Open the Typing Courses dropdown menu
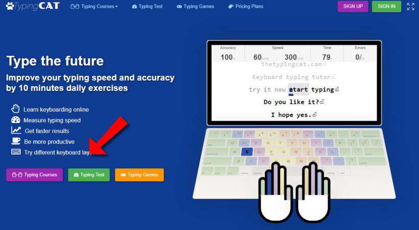Screen dimensions: 419x230 click(94, 7)
